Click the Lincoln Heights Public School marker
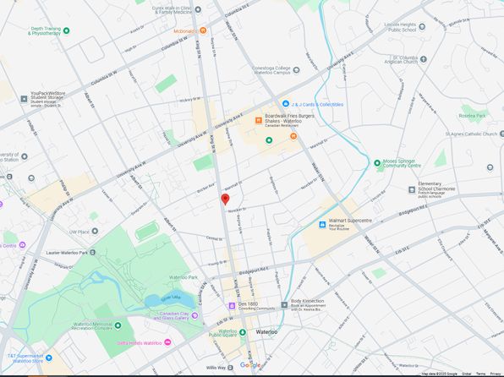Viewport: 504px width, 377px height. 422,27
